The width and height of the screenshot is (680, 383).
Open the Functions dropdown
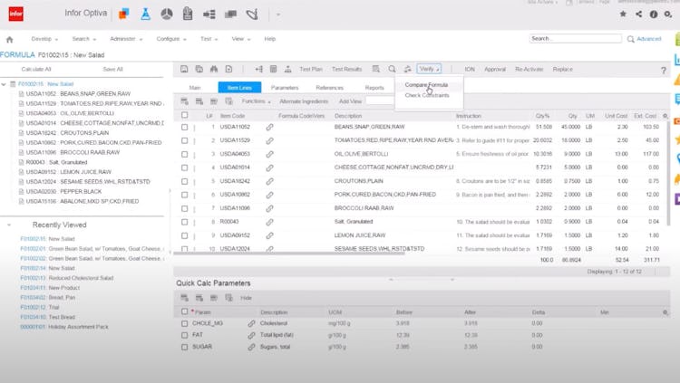pos(256,101)
